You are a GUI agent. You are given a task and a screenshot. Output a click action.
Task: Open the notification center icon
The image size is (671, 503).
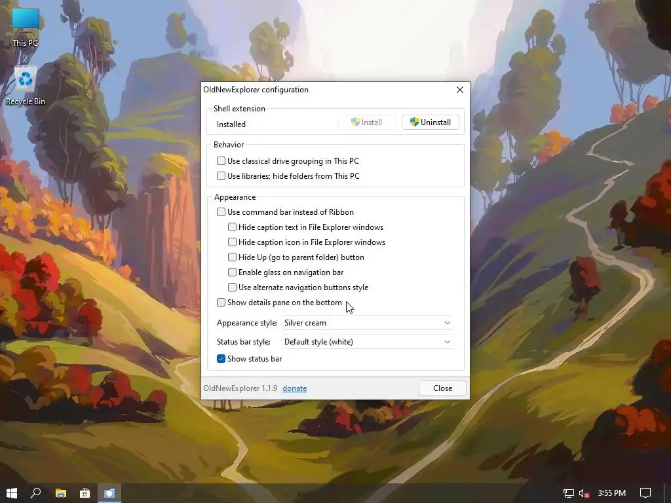pyautogui.click(x=645, y=493)
